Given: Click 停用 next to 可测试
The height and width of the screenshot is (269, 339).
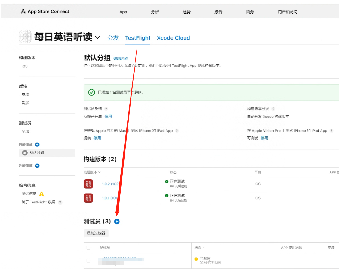Looking at the screenshot, I should pos(265,138).
